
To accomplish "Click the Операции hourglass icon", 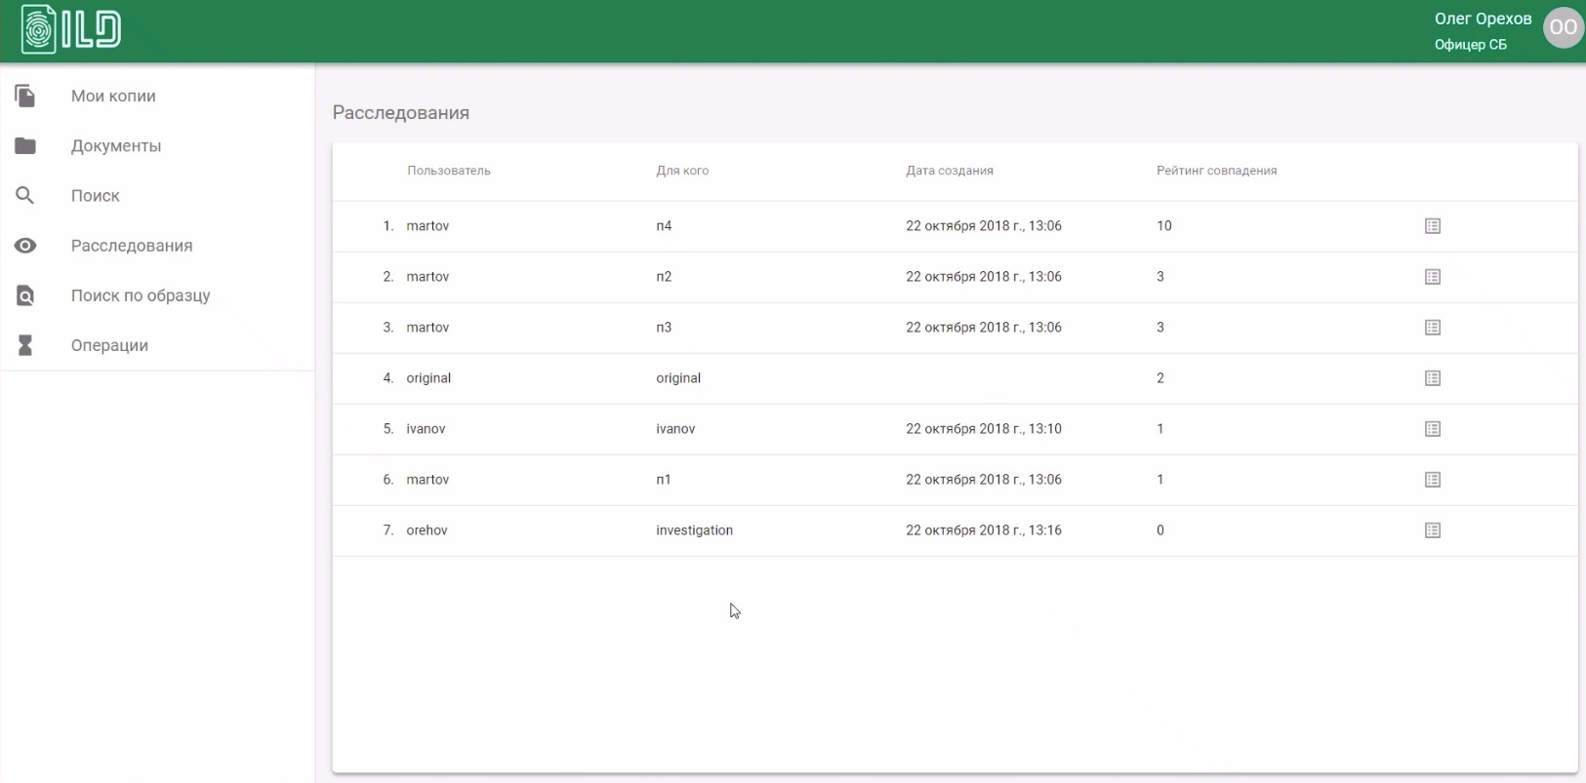I will point(25,345).
